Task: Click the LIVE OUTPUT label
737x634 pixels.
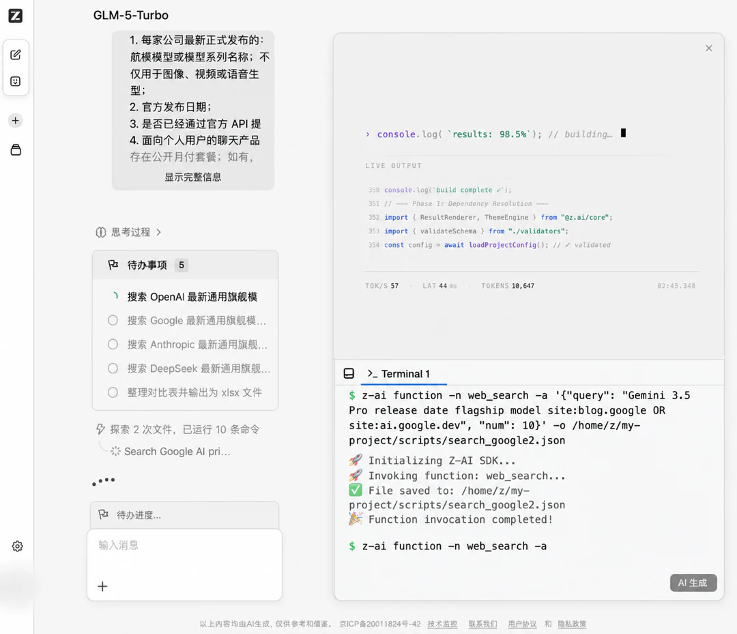Action: (x=394, y=165)
